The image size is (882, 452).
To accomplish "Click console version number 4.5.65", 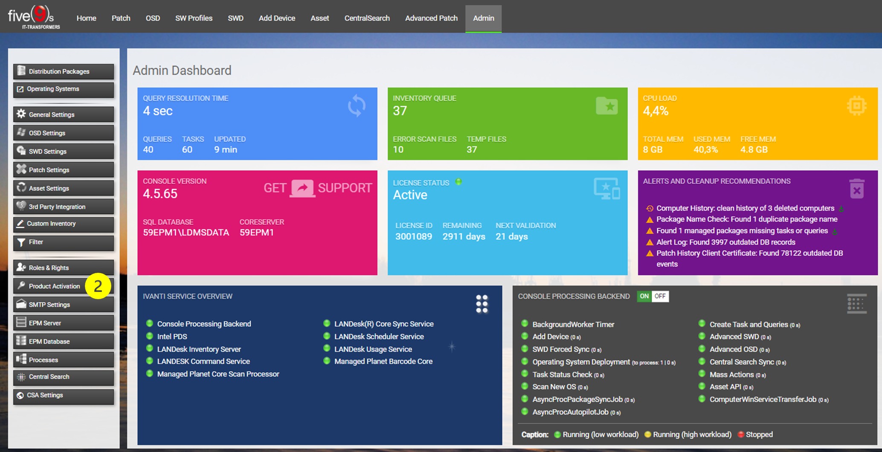I will click(x=160, y=194).
